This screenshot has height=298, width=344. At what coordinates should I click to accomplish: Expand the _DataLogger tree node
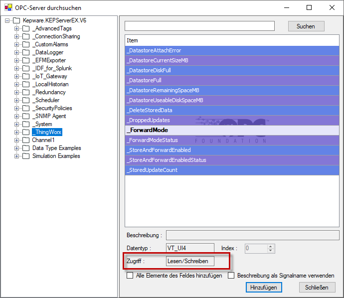16,52
